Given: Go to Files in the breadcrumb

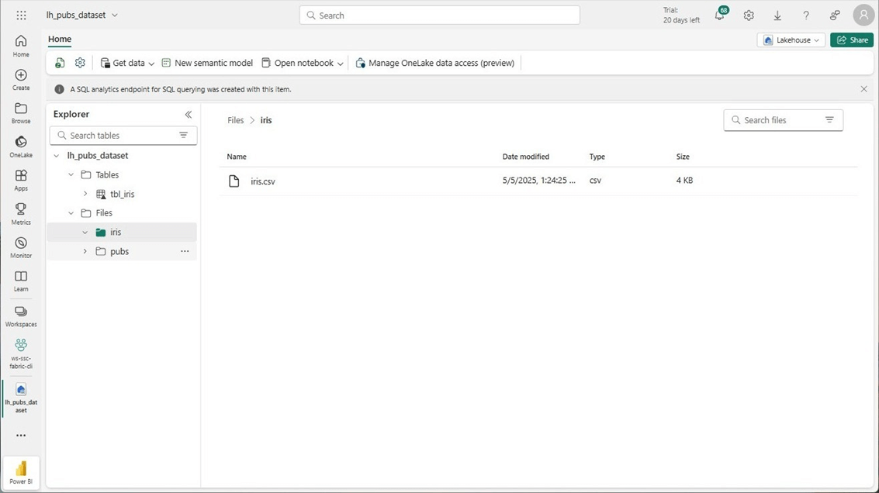Looking at the screenshot, I should (235, 120).
